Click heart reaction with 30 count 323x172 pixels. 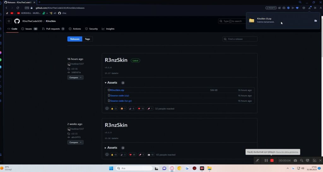click(x=132, y=155)
